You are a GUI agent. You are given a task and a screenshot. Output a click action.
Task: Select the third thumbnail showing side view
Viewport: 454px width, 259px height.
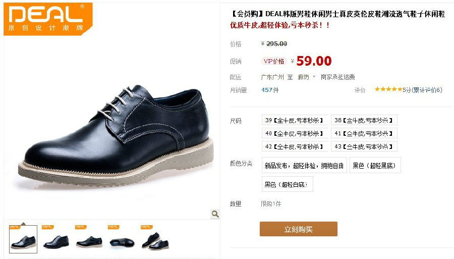point(89,239)
